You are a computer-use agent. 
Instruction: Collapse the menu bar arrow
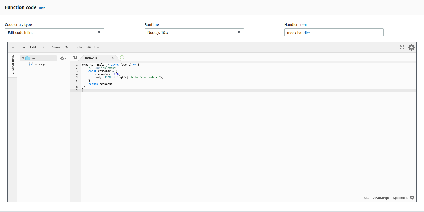click(x=13, y=47)
